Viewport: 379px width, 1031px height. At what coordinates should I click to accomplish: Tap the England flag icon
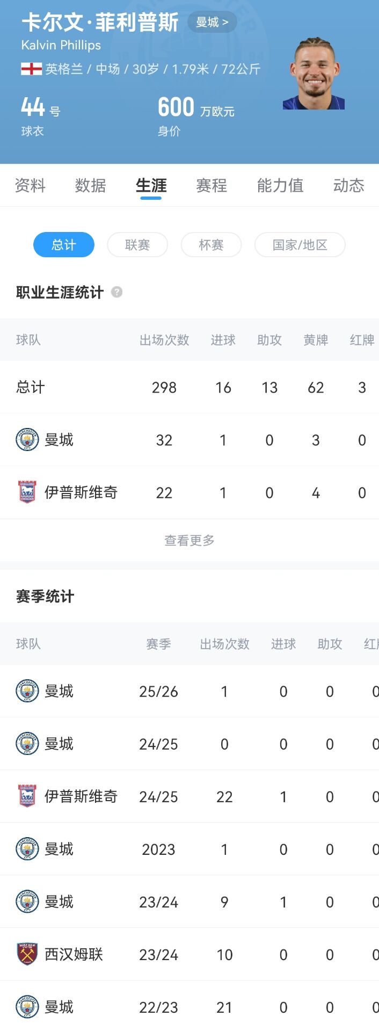click(x=31, y=69)
